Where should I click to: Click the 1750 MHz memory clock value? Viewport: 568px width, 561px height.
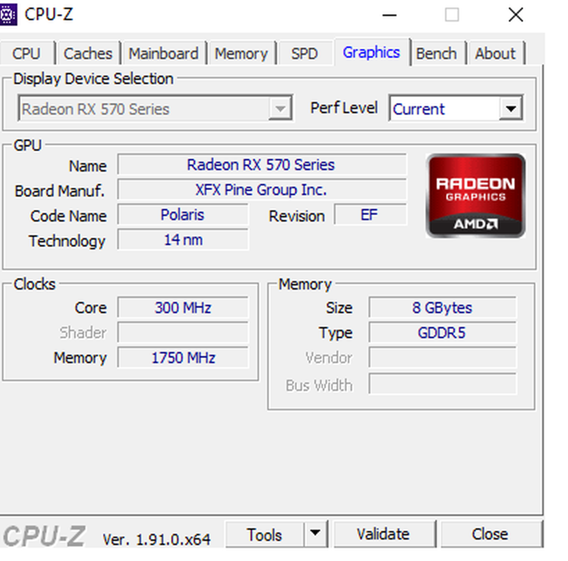click(x=183, y=358)
